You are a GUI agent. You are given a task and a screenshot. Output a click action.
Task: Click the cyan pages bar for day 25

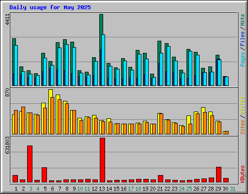coord(190,68)
